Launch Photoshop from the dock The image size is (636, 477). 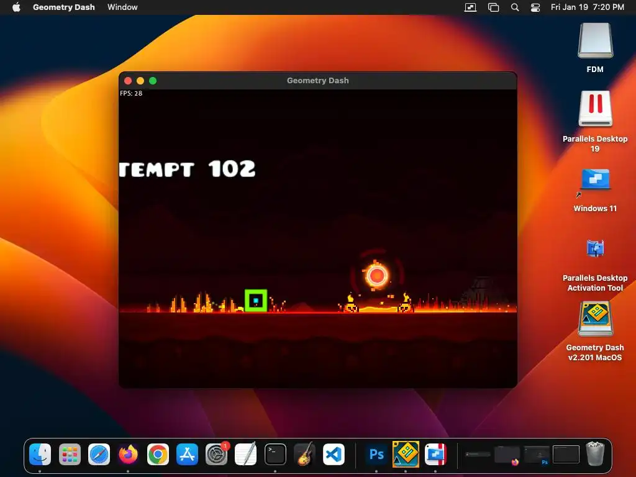click(376, 454)
